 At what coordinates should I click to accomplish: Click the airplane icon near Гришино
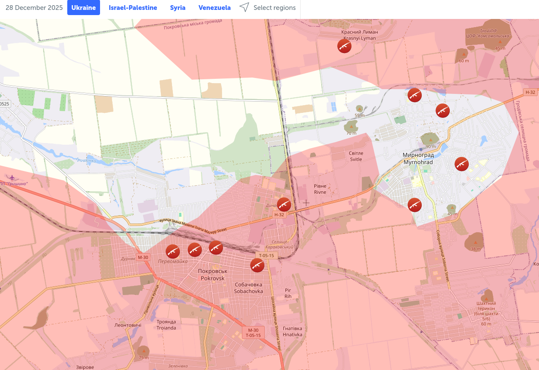pos(11,177)
